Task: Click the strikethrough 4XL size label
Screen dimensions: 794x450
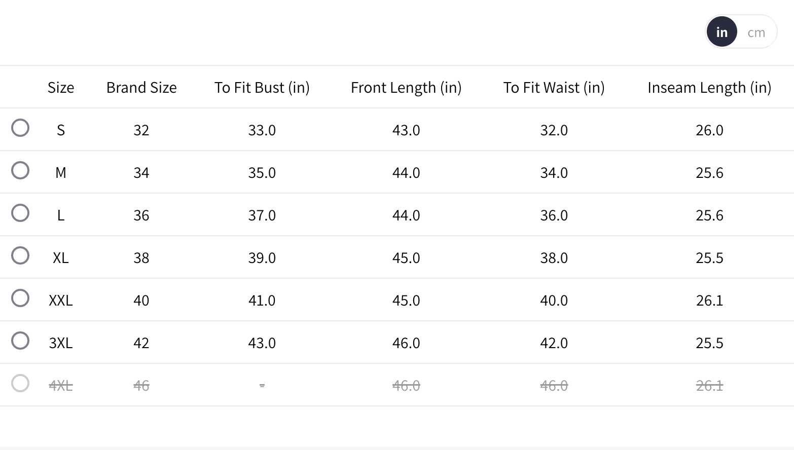Action: tap(61, 386)
